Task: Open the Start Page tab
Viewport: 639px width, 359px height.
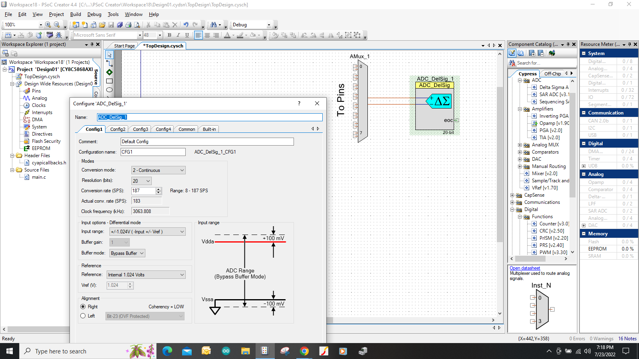Action: (124, 46)
